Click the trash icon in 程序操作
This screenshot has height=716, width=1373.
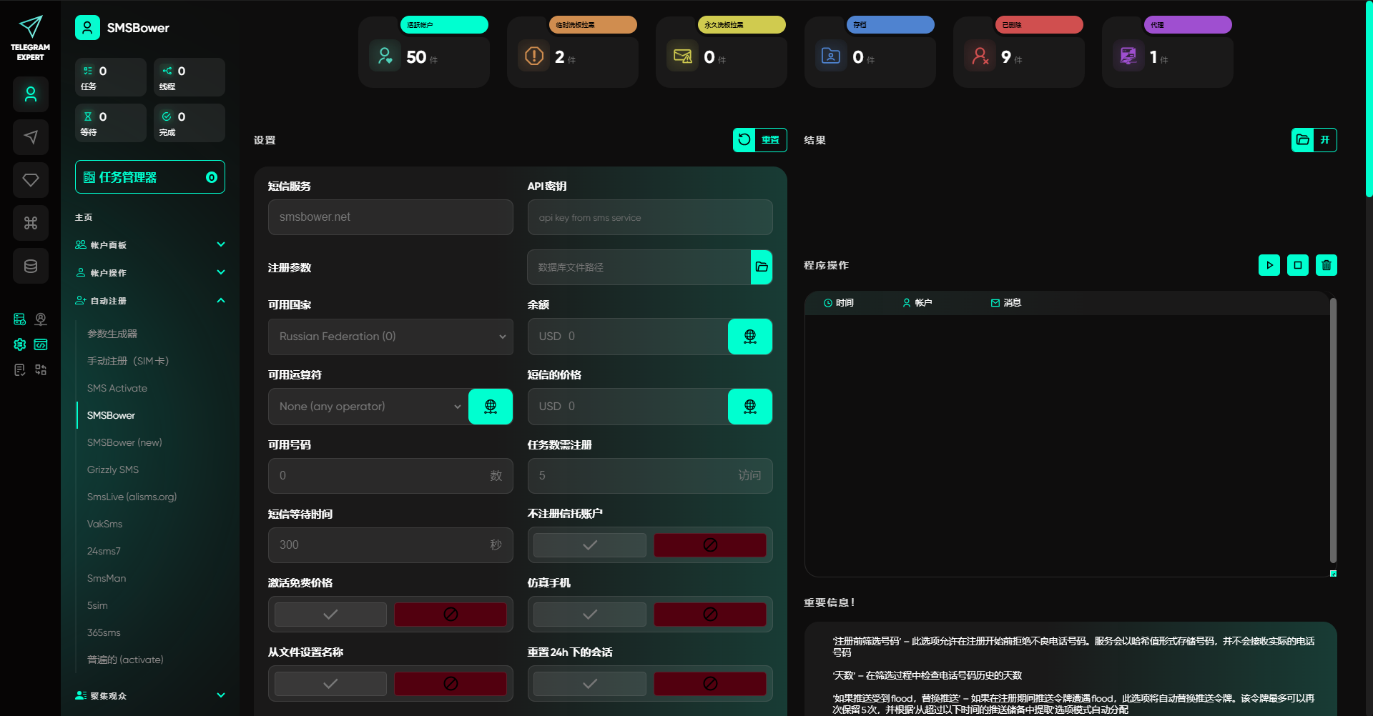coord(1326,265)
